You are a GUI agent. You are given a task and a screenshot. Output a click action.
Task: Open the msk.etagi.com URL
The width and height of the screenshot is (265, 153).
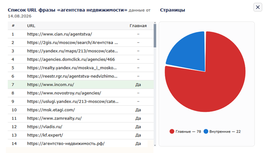[51, 110]
